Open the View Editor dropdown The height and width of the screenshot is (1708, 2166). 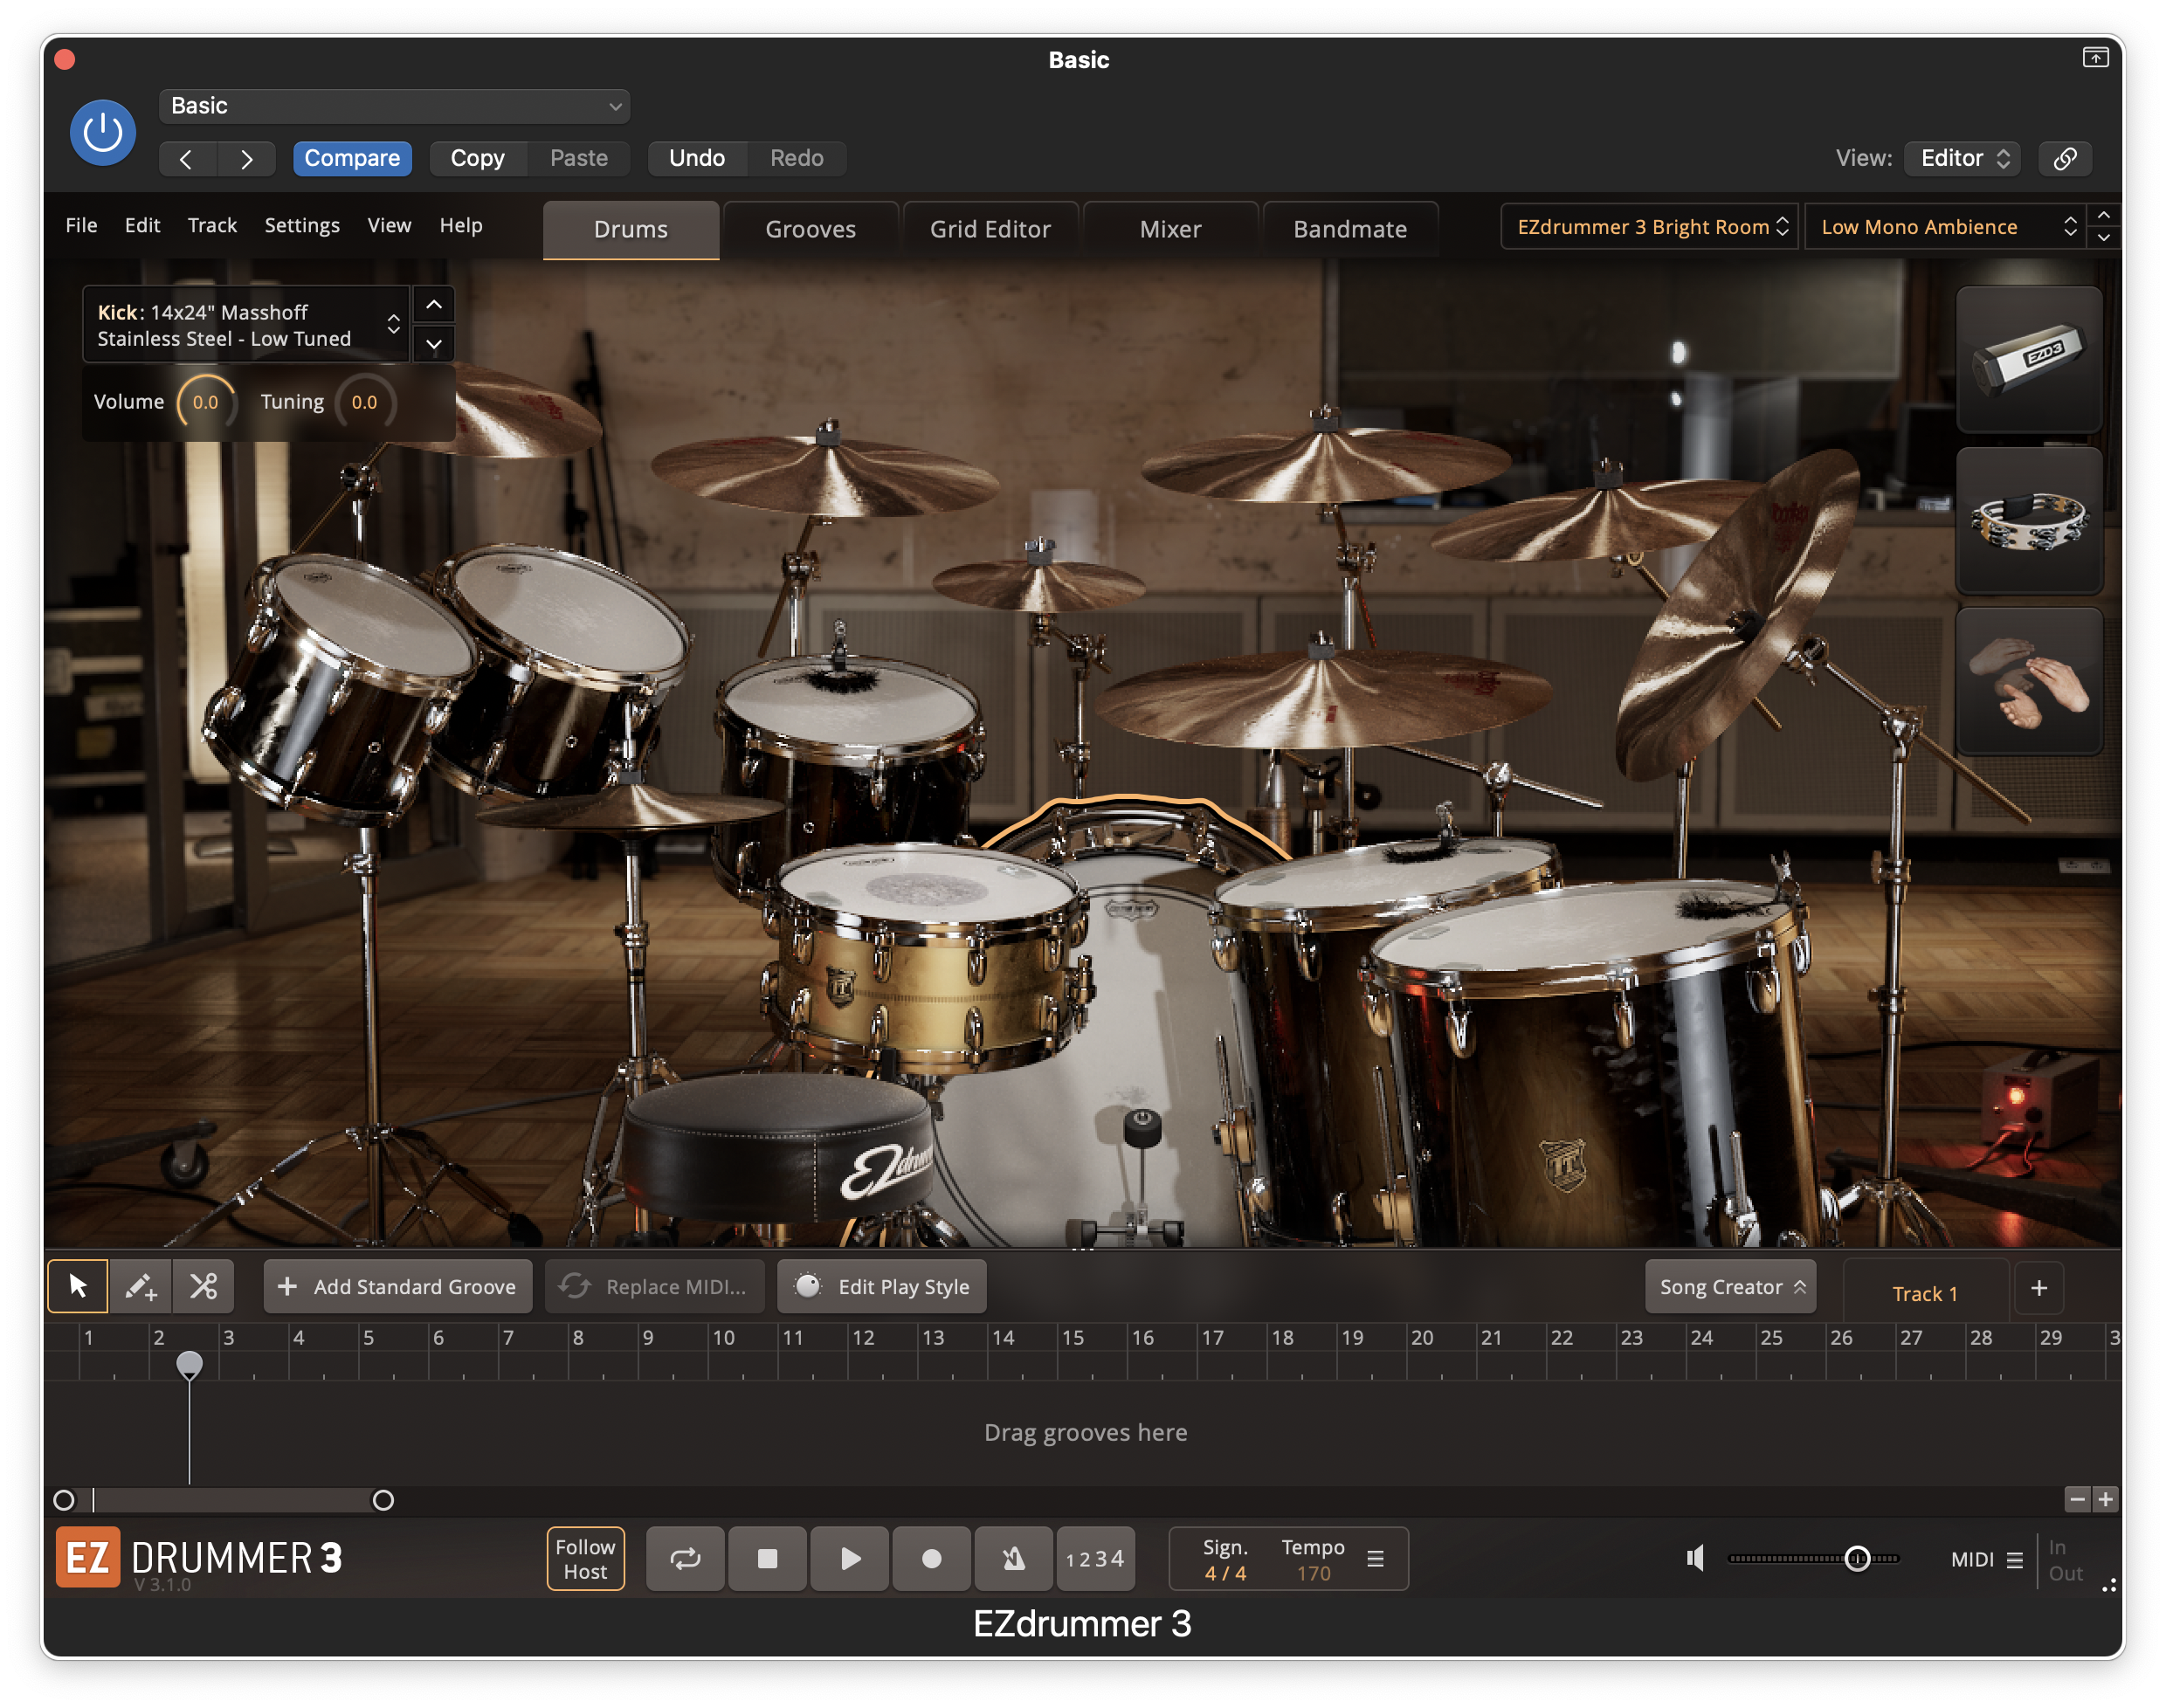pyautogui.click(x=1962, y=158)
